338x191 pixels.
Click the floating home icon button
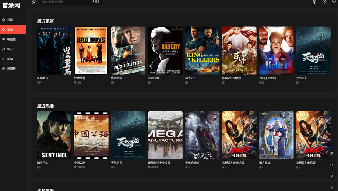[x=332, y=176]
